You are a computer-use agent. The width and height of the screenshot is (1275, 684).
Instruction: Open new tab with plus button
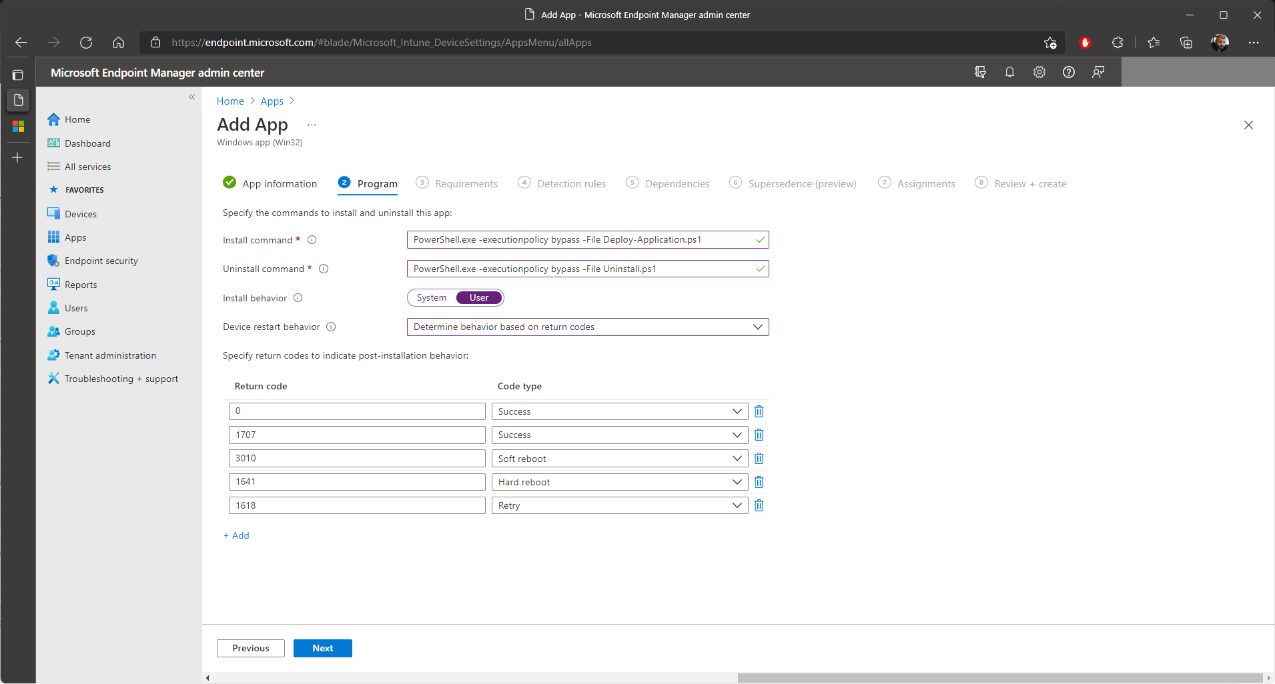click(18, 157)
